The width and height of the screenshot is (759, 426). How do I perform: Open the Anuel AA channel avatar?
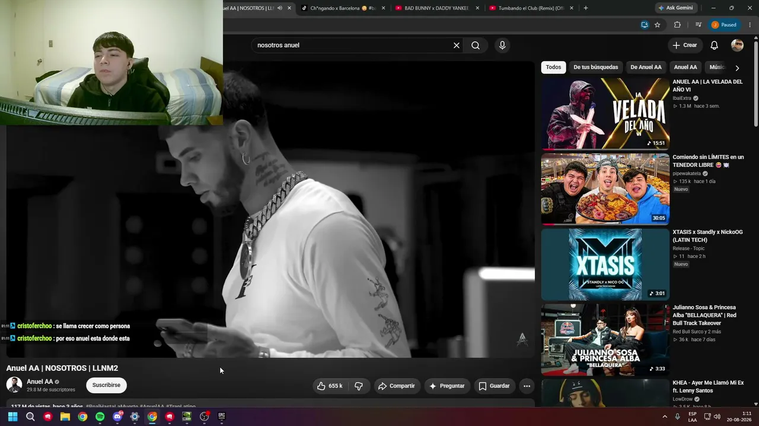click(x=14, y=385)
